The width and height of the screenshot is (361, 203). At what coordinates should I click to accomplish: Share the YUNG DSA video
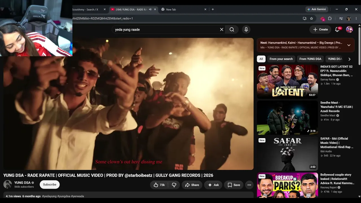coord(192,185)
